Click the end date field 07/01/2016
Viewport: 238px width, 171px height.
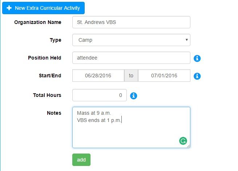click(x=164, y=76)
